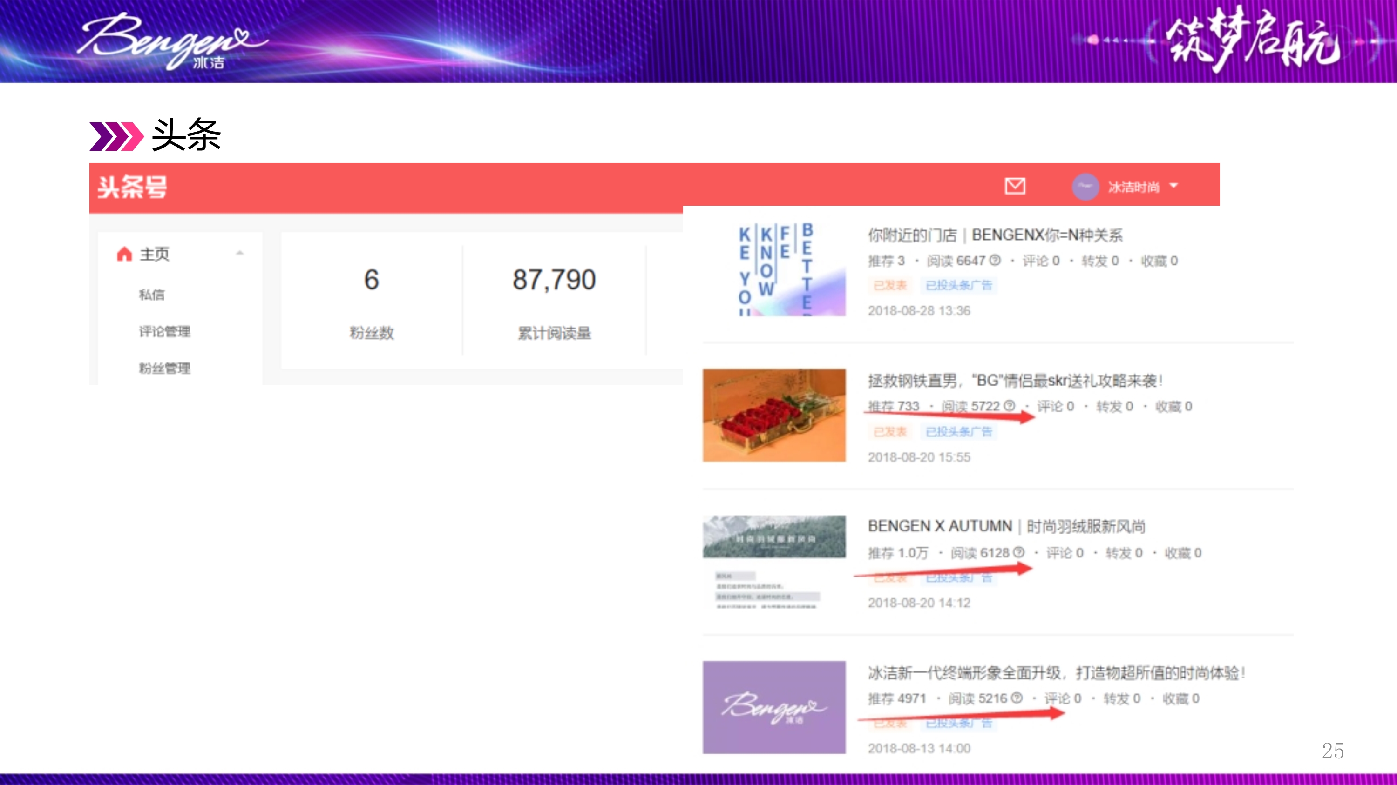Image resolution: width=1397 pixels, height=785 pixels.
Task: Click help icon next to 阅读 5722
Action: pos(1009,406)
